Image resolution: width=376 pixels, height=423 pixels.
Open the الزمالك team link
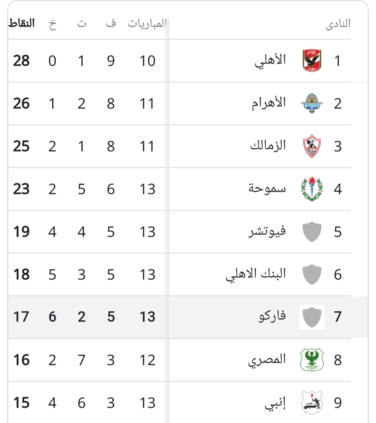tap(268, 146)
